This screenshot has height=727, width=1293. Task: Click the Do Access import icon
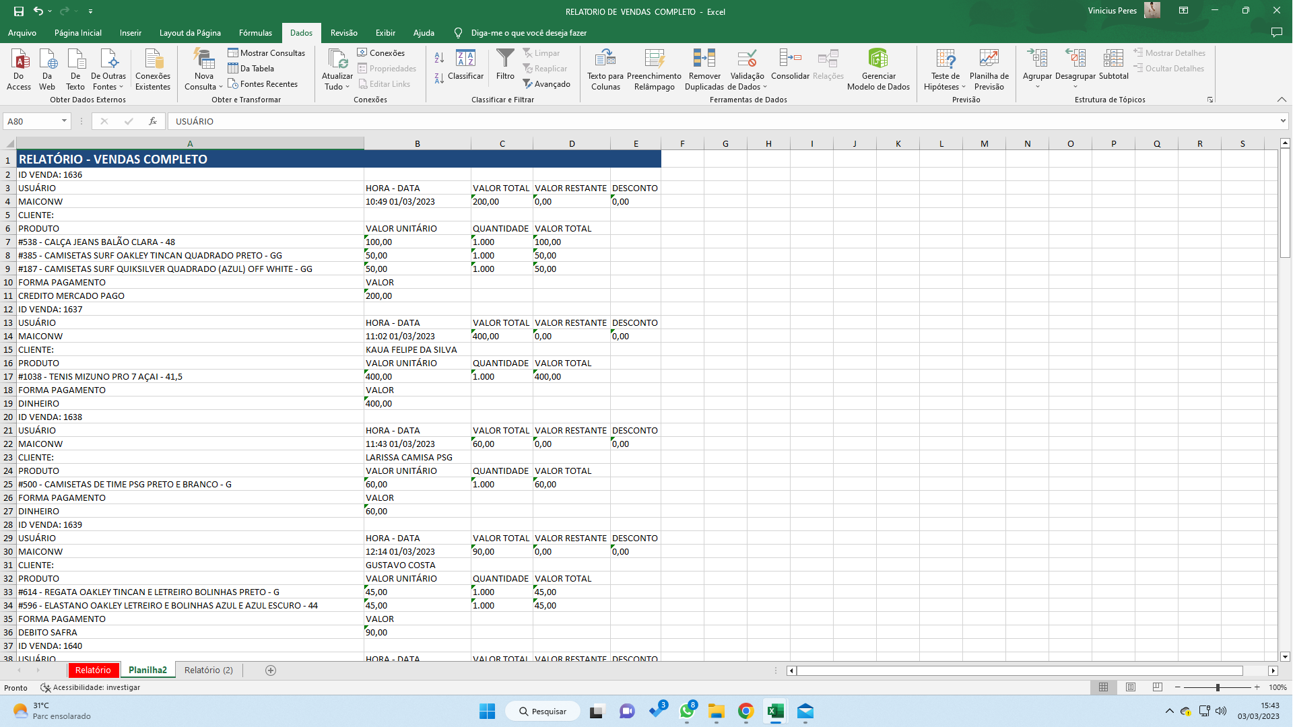click(x=19, y=69)
